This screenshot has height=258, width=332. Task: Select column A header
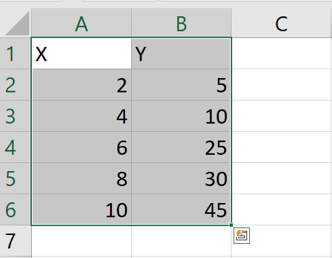point(81,23)
